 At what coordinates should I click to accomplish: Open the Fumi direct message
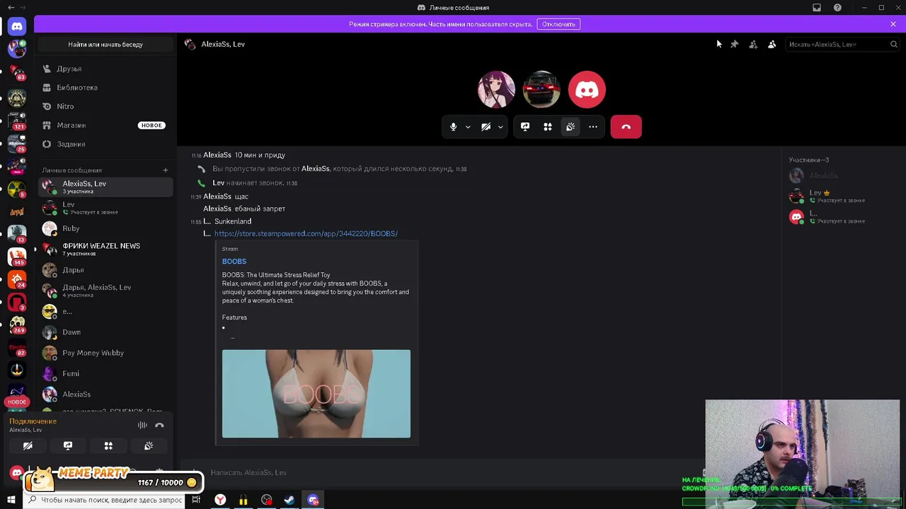pos(105,373)
